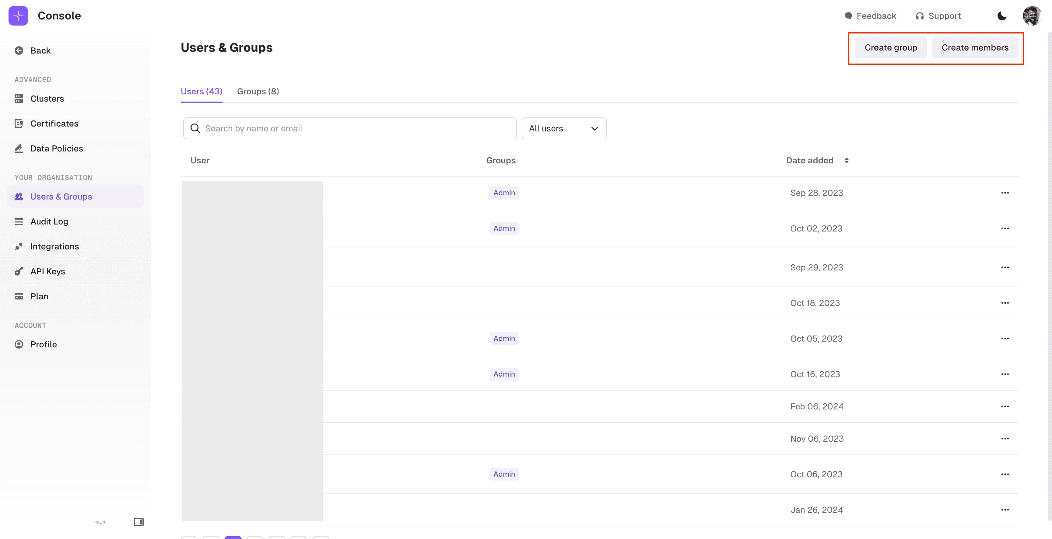Switch to the Groups (8) tab
Image resolution: width=1052 pixels, height=539 pixels.
click(x=258, y=91)
